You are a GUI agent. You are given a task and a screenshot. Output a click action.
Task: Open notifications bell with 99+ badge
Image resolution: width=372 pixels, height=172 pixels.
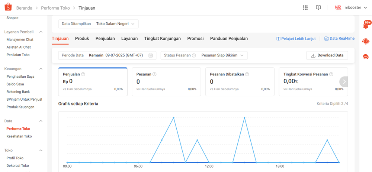[366, 26]
